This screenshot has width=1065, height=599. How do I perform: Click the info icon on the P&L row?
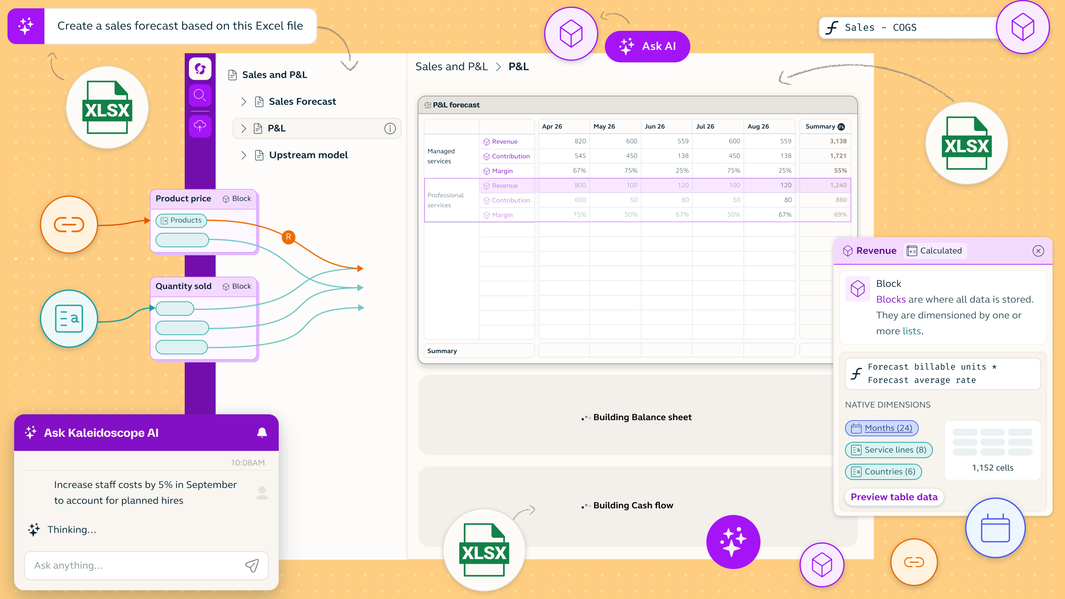(x=390, y=129)
